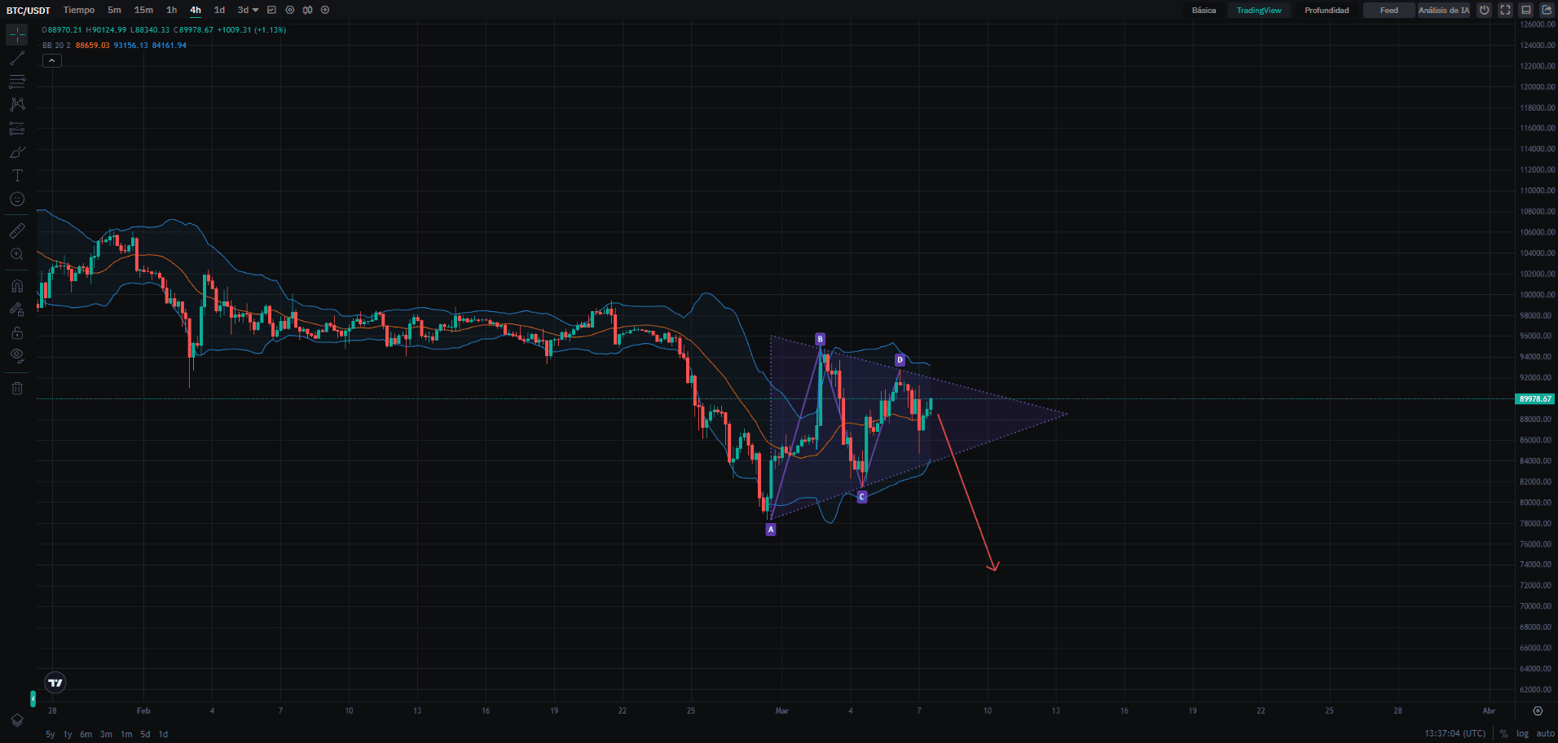Toggle percent scale mode
The width and height of the screenshot is (1558, 743).
(x=1503, y=733)
